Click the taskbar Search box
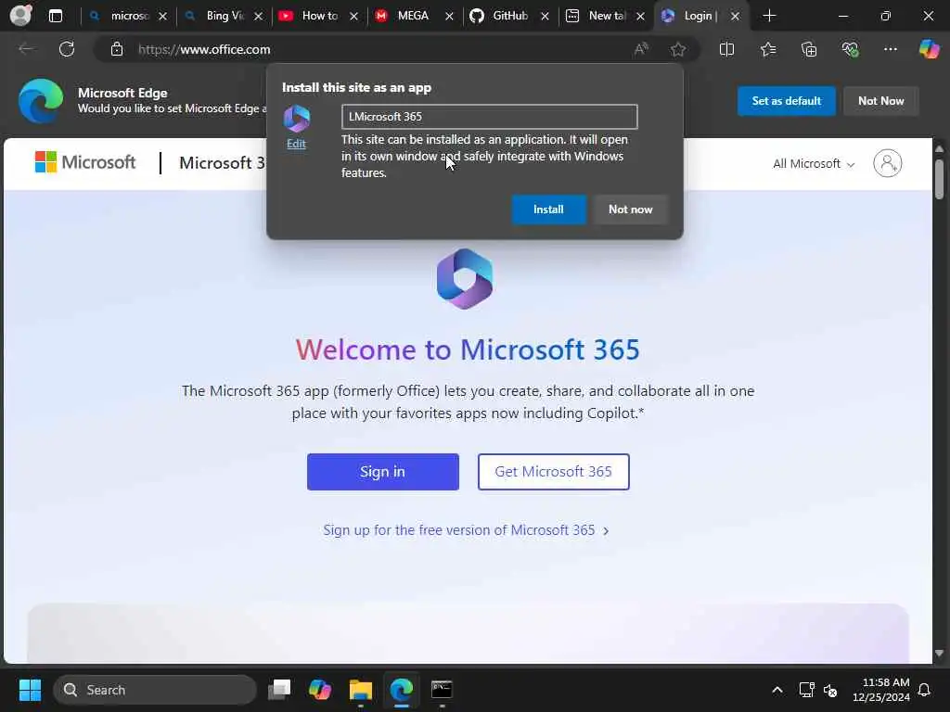The width and height of the screenshot is (950, 712). 155,690
